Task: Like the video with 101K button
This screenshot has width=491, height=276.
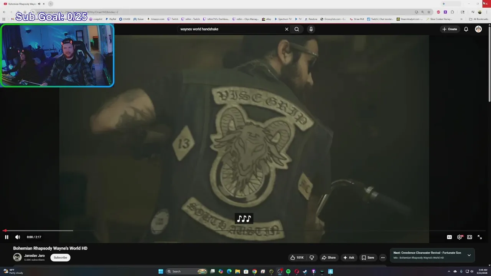Action: click(297, 258)
